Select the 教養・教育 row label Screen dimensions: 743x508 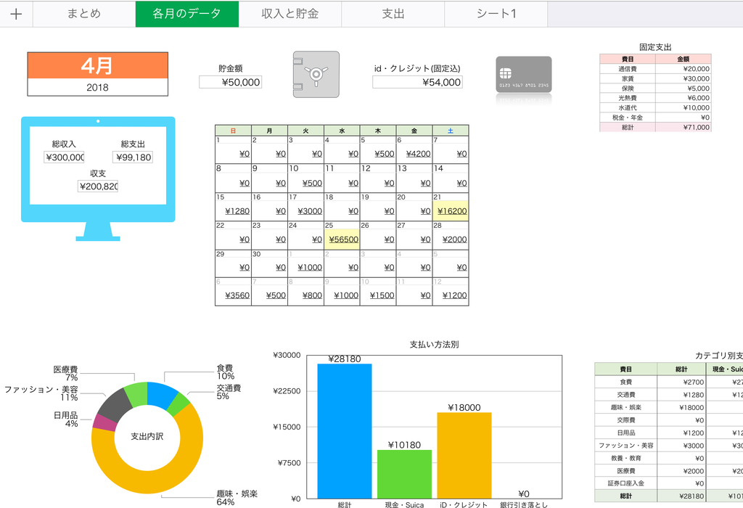tap(626, 458)
